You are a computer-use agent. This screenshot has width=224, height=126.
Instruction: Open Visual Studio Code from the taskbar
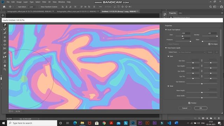(x=169, y=123)
